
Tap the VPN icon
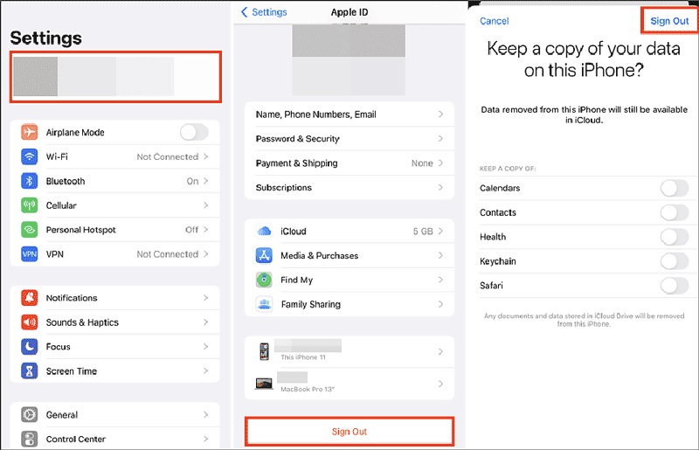[30, 253]
